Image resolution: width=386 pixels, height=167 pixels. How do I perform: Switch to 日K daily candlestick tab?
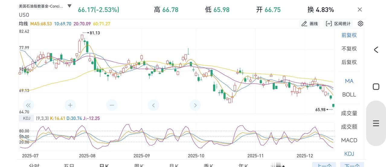[104, 165]
